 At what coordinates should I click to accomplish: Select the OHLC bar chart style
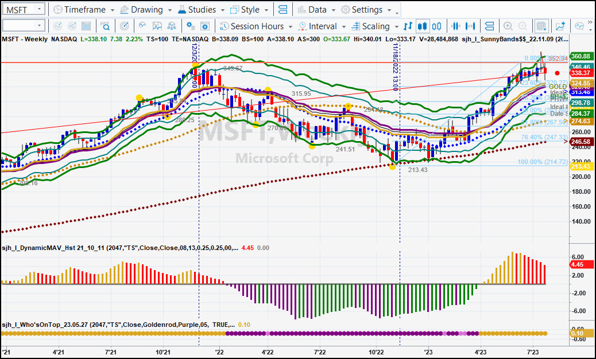pos(408,26)
